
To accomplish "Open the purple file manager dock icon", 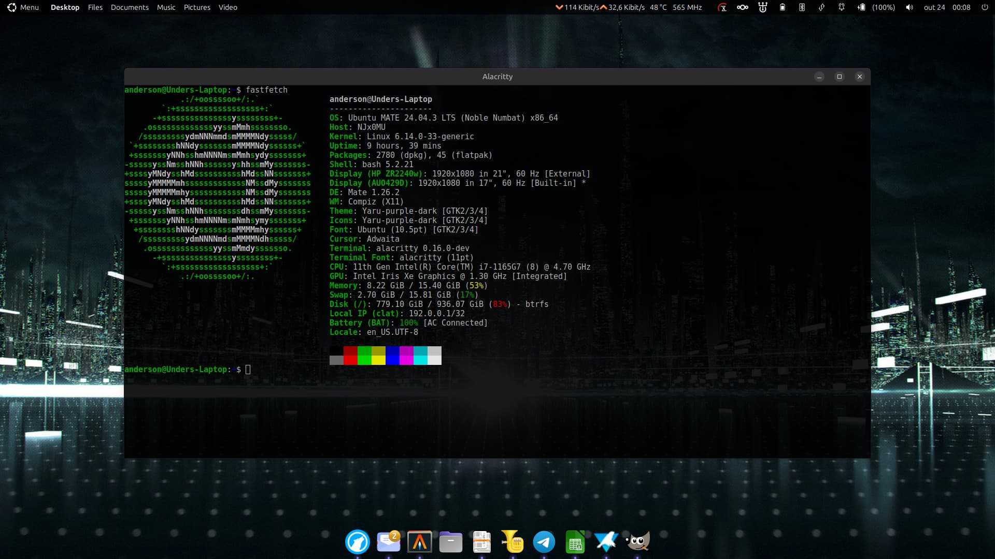I will click(450, 542).
